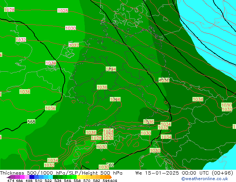This screenshot has height=182, width=236.
Task: Click the 486 legend value
Action: click(x=19, y=181)
